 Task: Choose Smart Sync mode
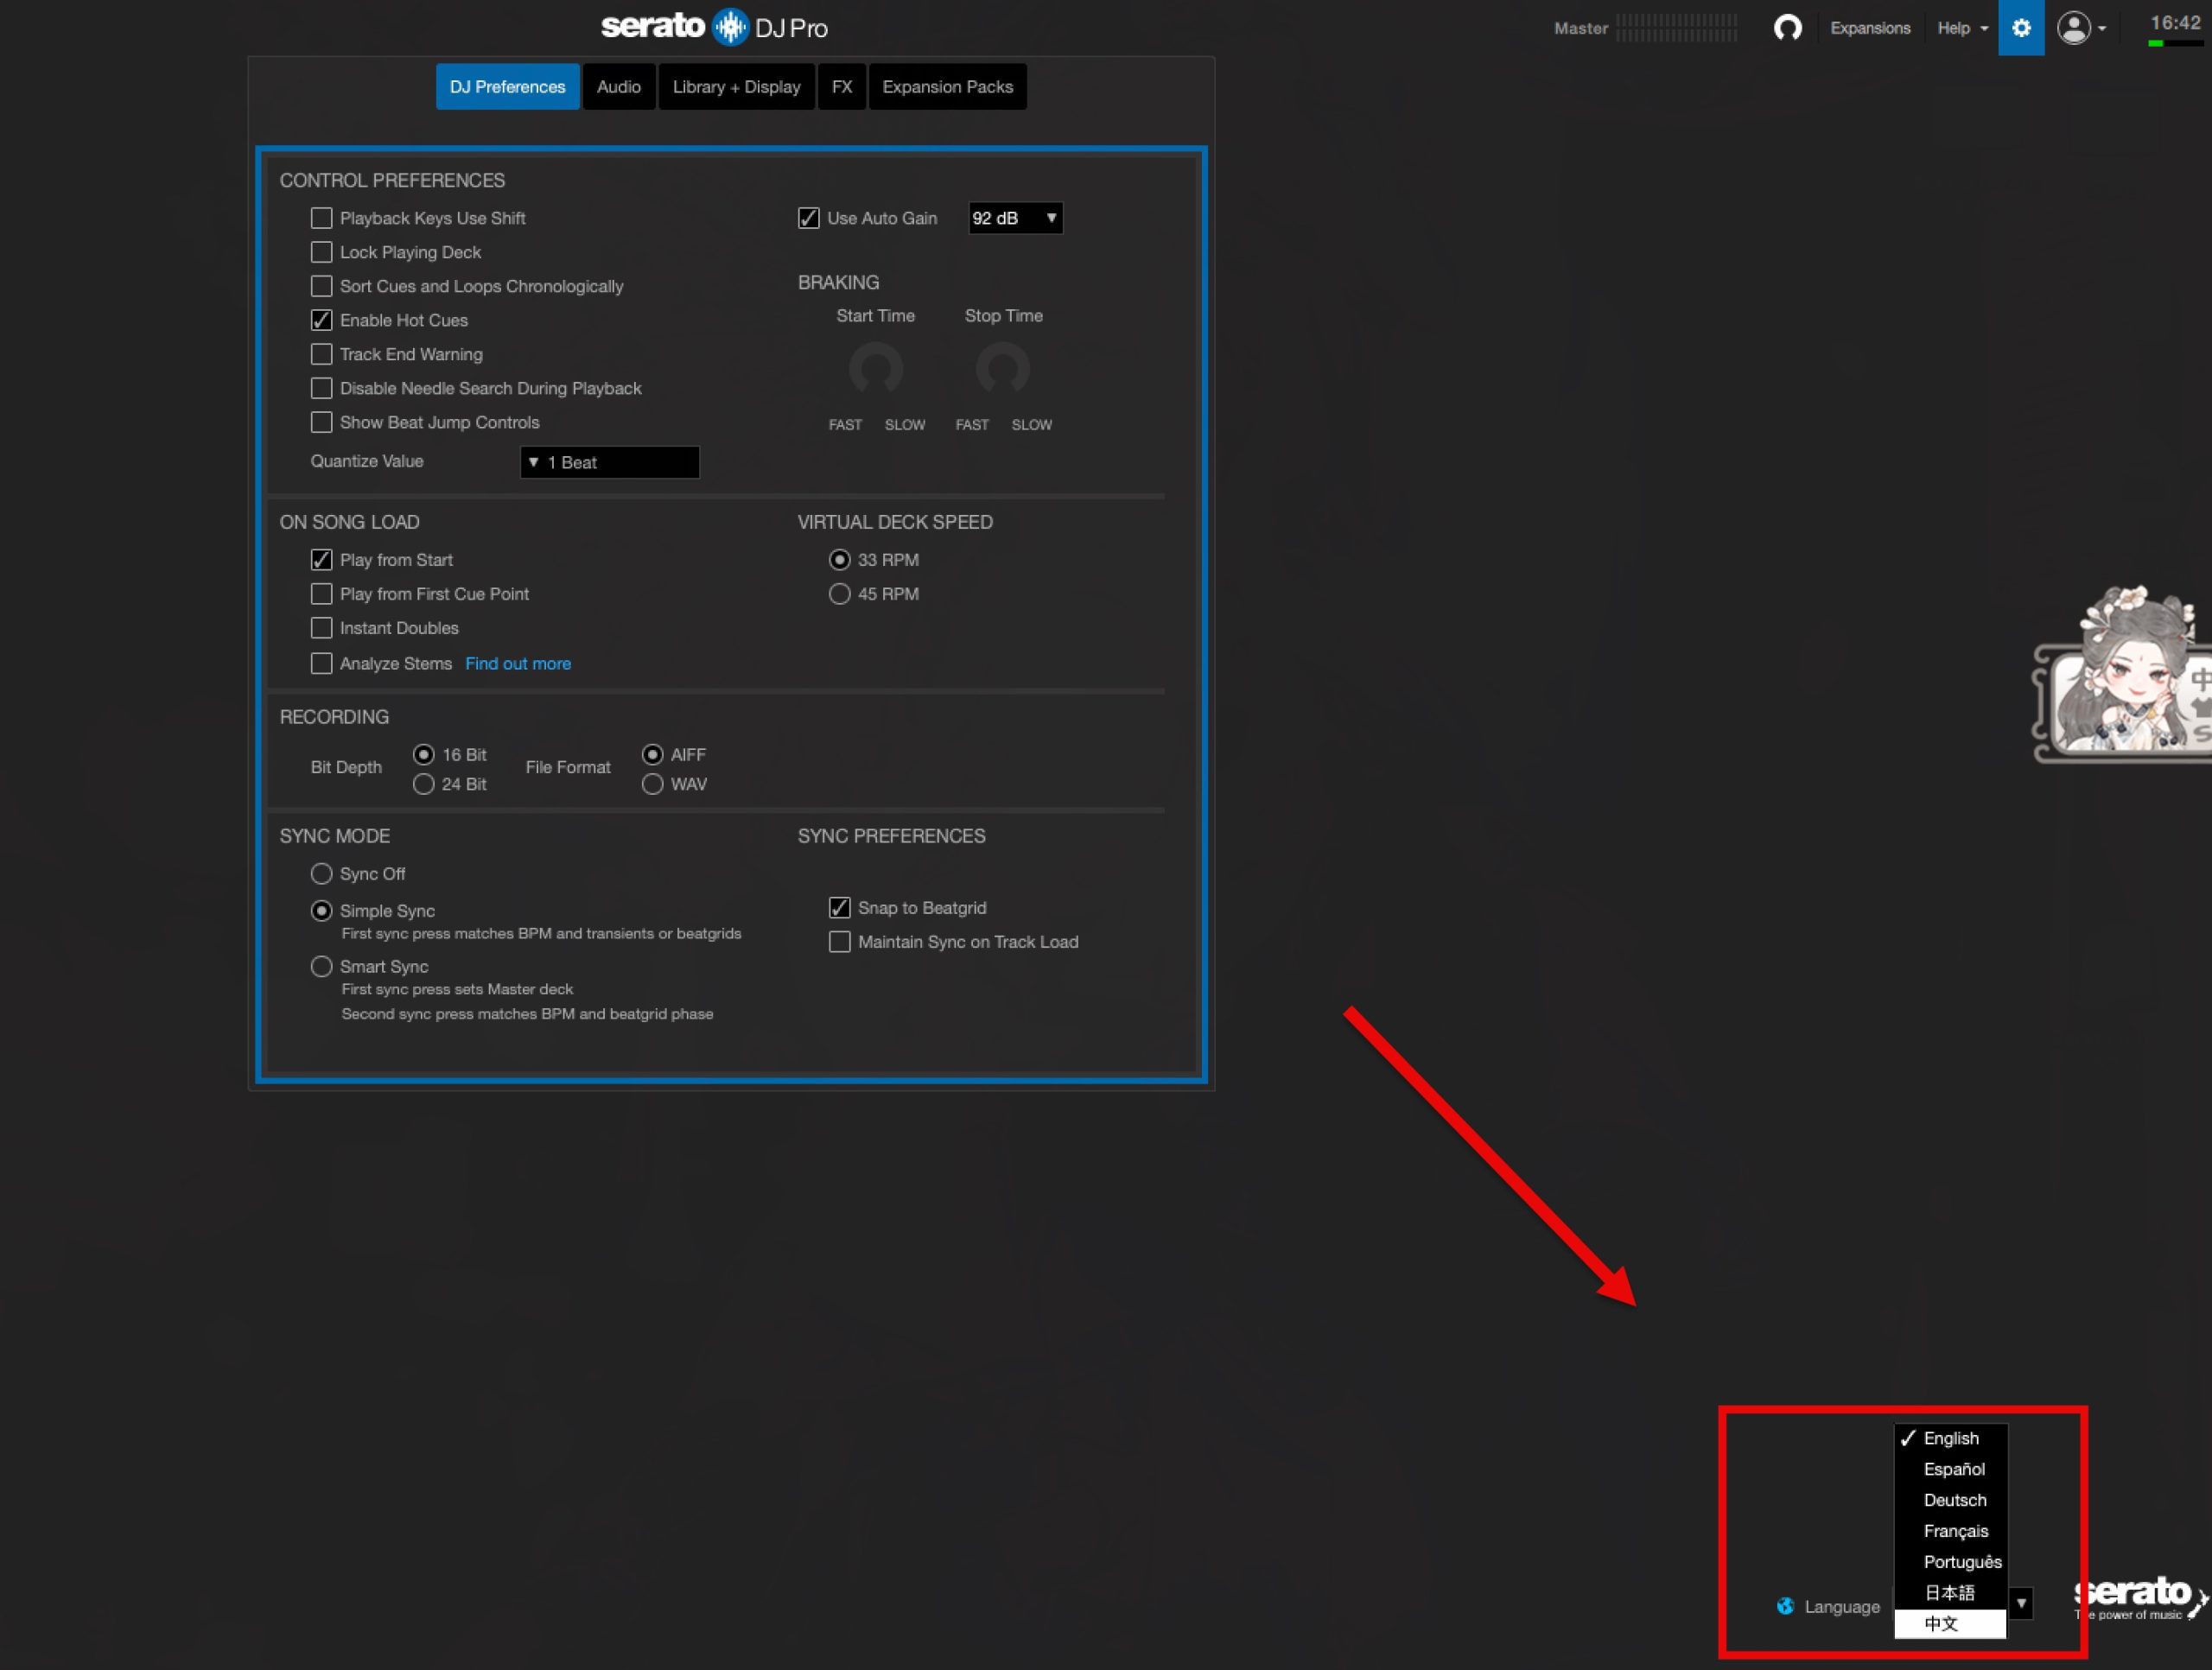(321, 966)
